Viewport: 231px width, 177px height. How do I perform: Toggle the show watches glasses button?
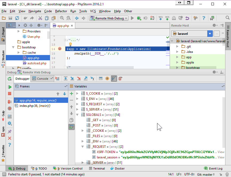point(71,127)
